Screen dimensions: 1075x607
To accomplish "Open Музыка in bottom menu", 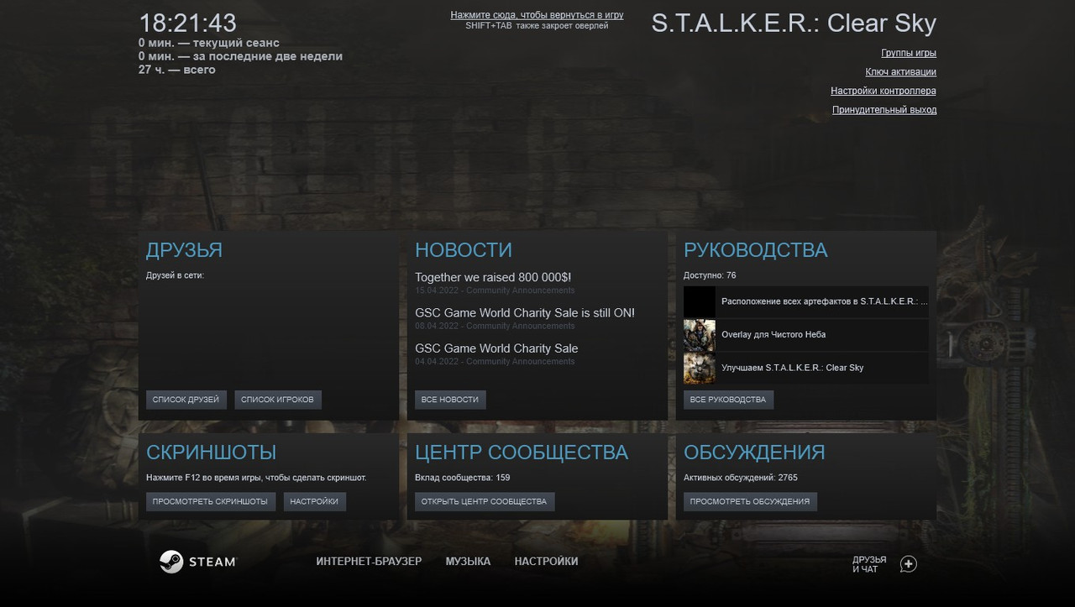I will tap(468, 562).
